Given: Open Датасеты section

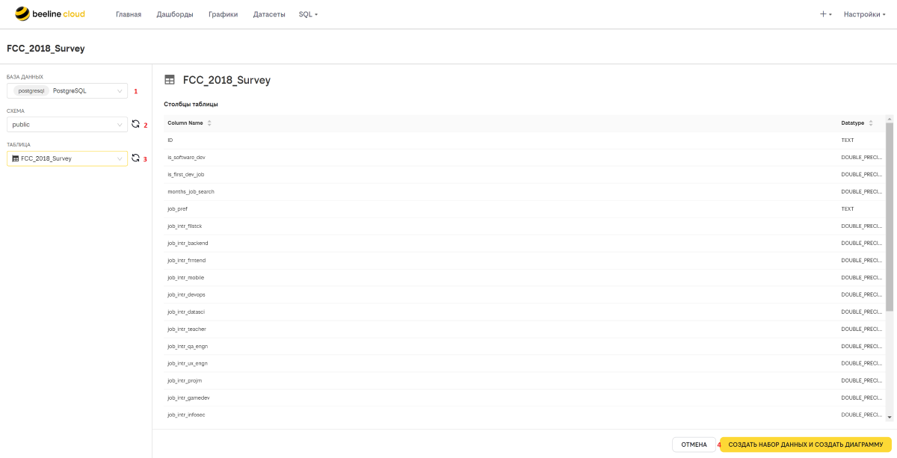Looking at the screenshot, I should (269, 14).
